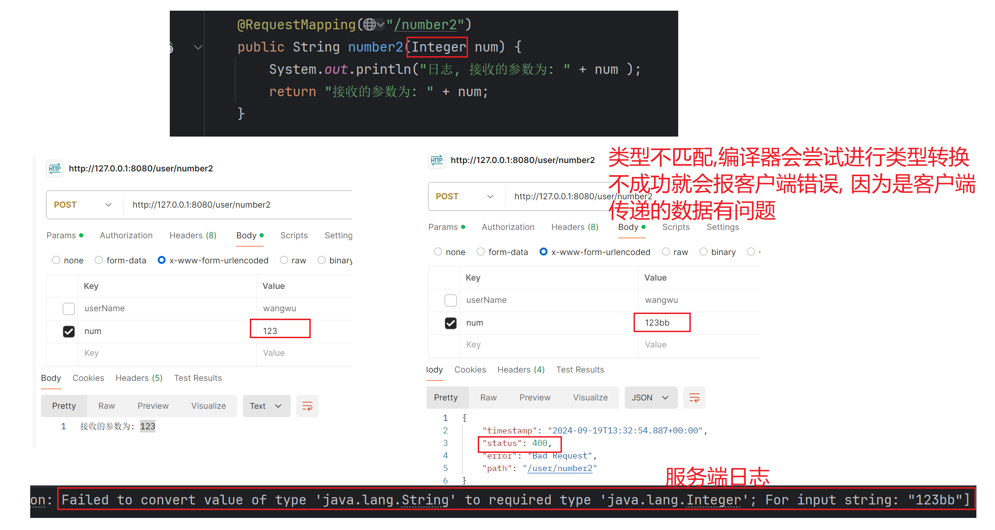The height and width of the screenshot is (530, 995).
Task: Collapse number2 method via gutter fold arrow
Action: (198, 47)
